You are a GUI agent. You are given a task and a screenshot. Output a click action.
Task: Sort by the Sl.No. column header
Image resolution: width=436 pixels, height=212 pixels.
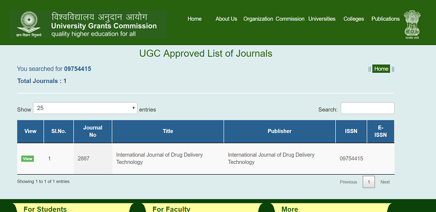[59, 131]
